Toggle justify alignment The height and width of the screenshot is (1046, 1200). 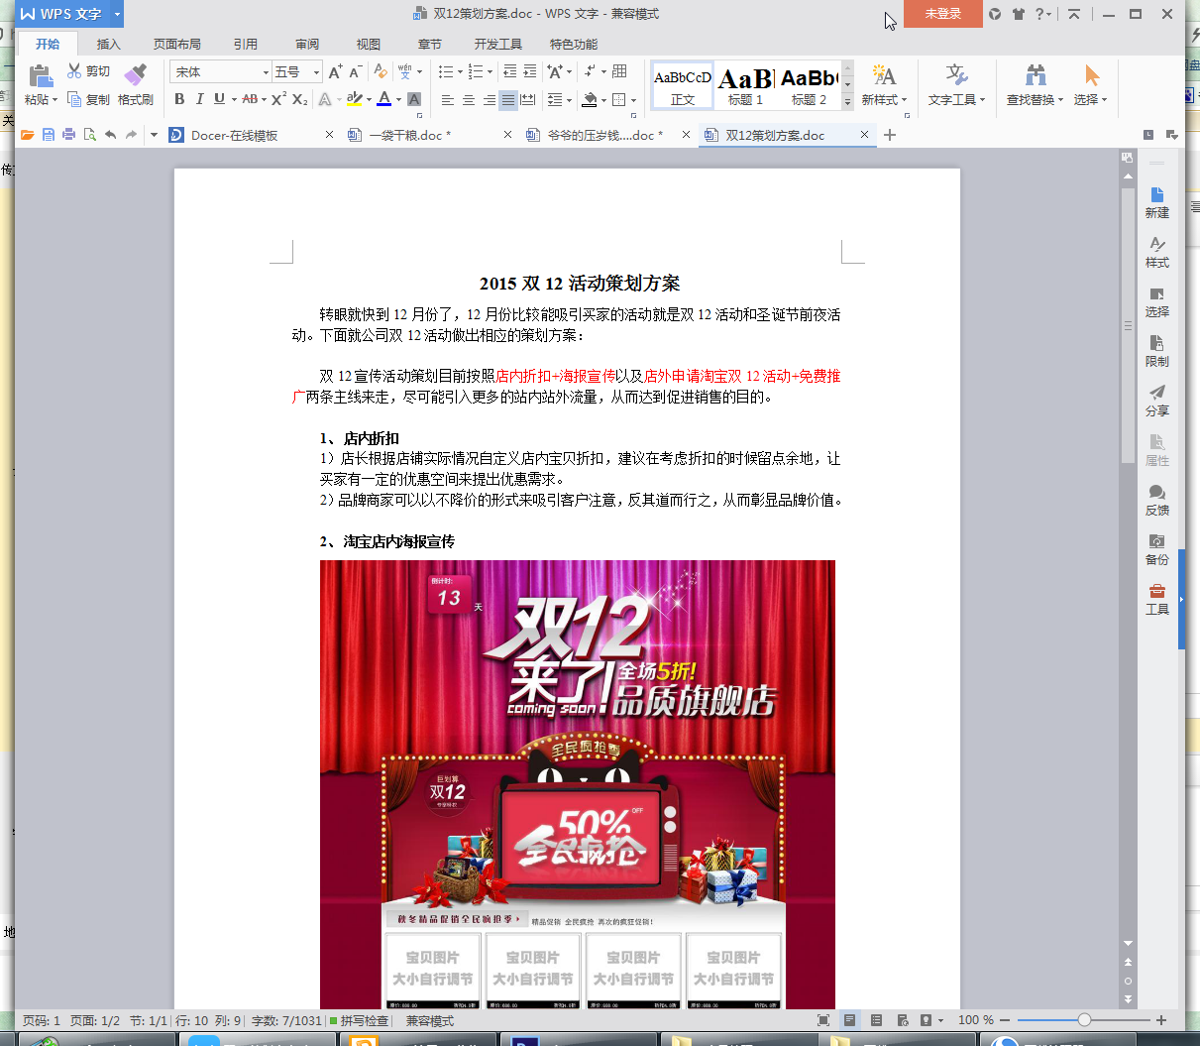pos(508,100)
